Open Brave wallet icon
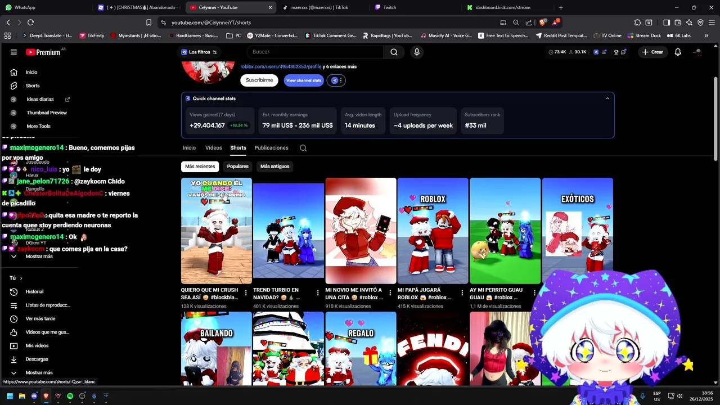 pyautogui.click(x=678, y=22)
